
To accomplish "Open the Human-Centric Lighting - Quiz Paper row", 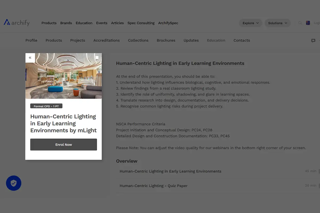I will [x=218, y=186].
